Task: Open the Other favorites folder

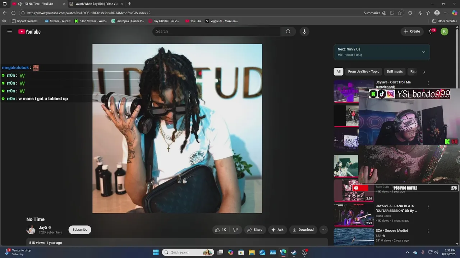Action: tap(444, 21)
